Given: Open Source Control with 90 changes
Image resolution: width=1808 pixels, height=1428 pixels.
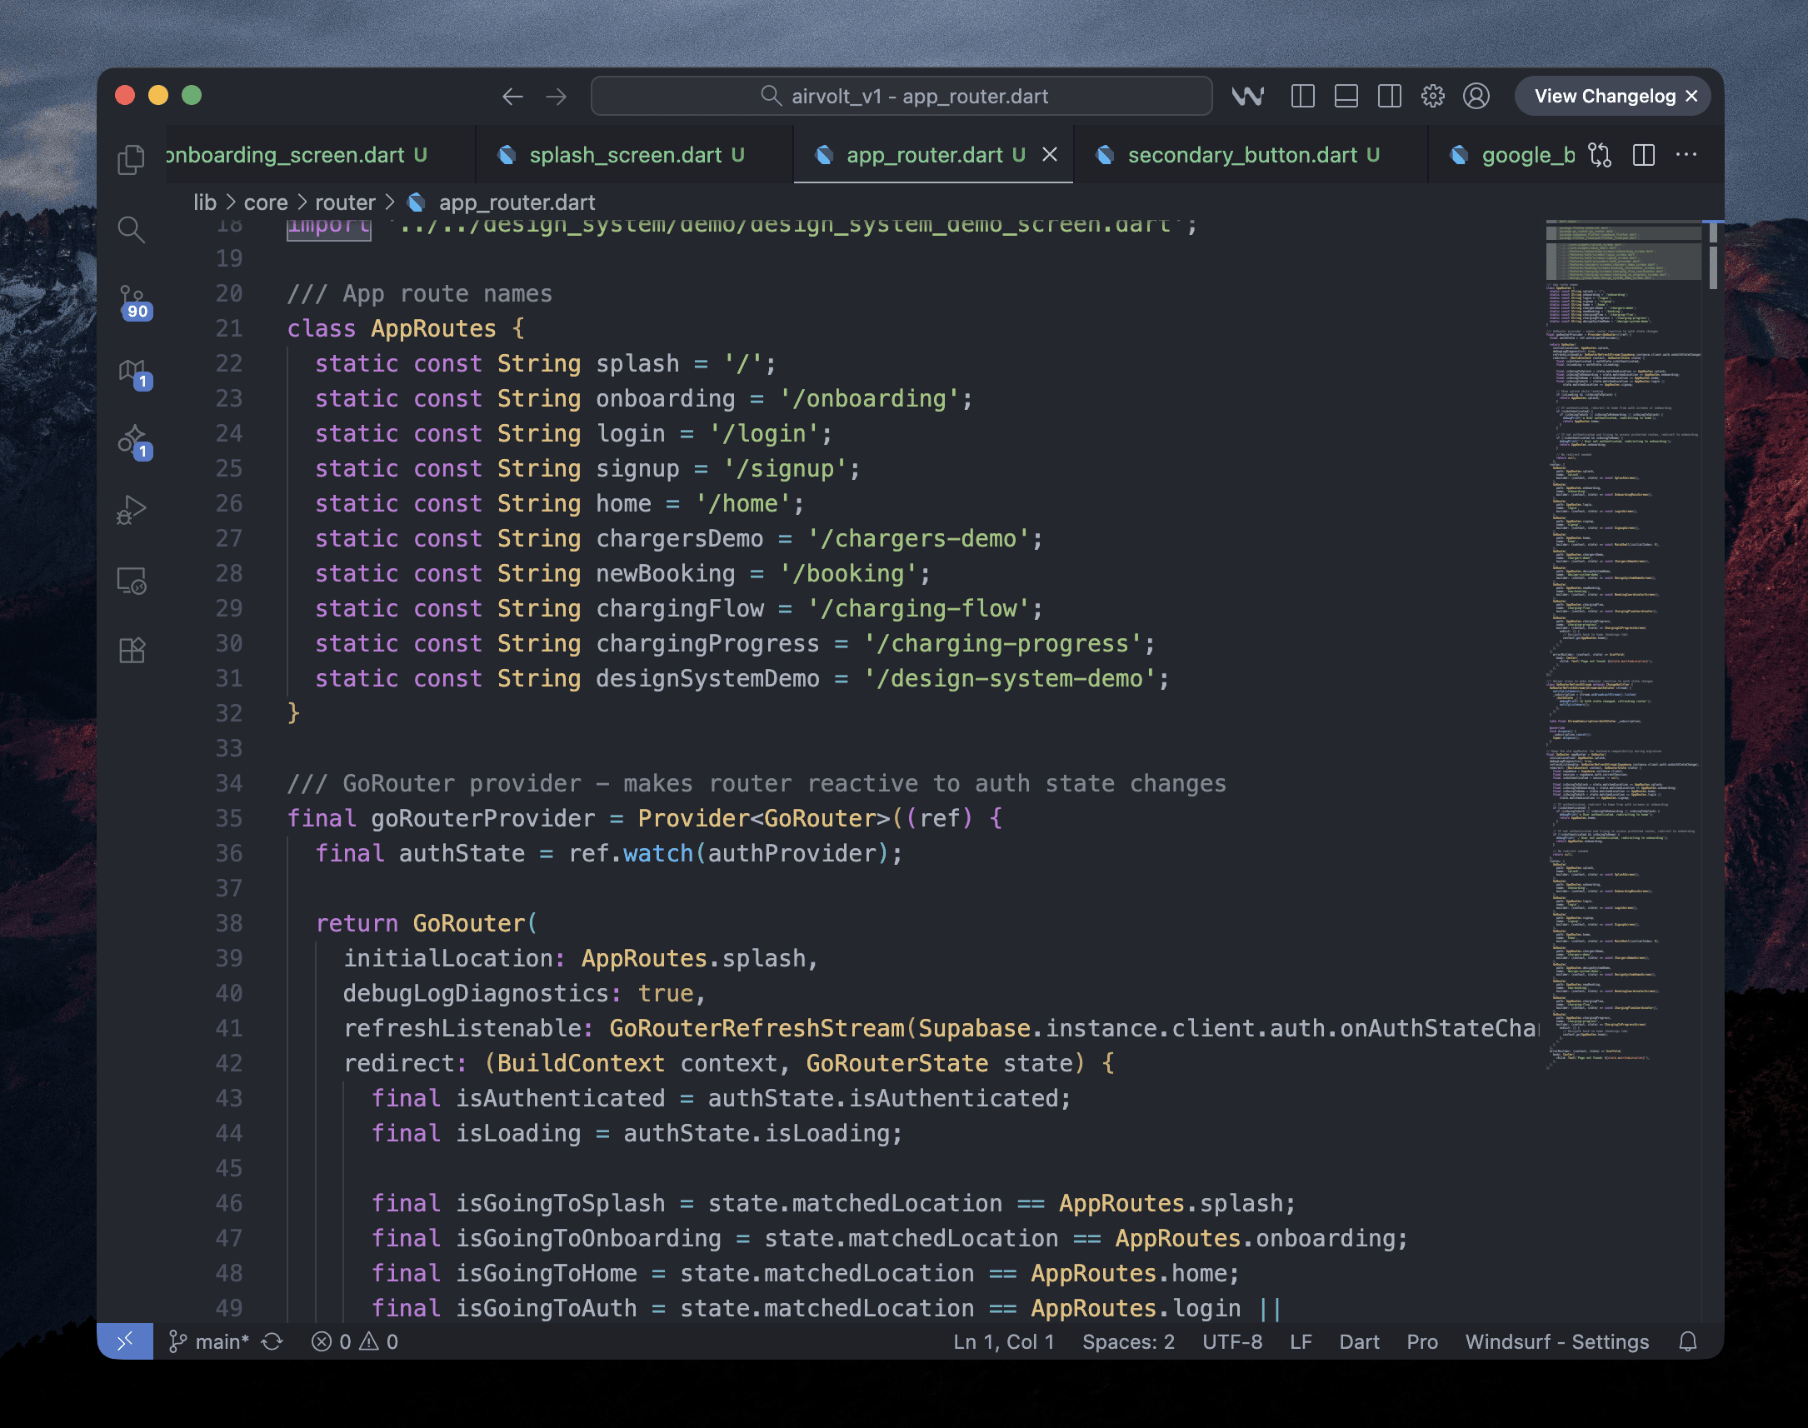Looking at the screenshot, I should pyautogui.click(x=133, y=301).
